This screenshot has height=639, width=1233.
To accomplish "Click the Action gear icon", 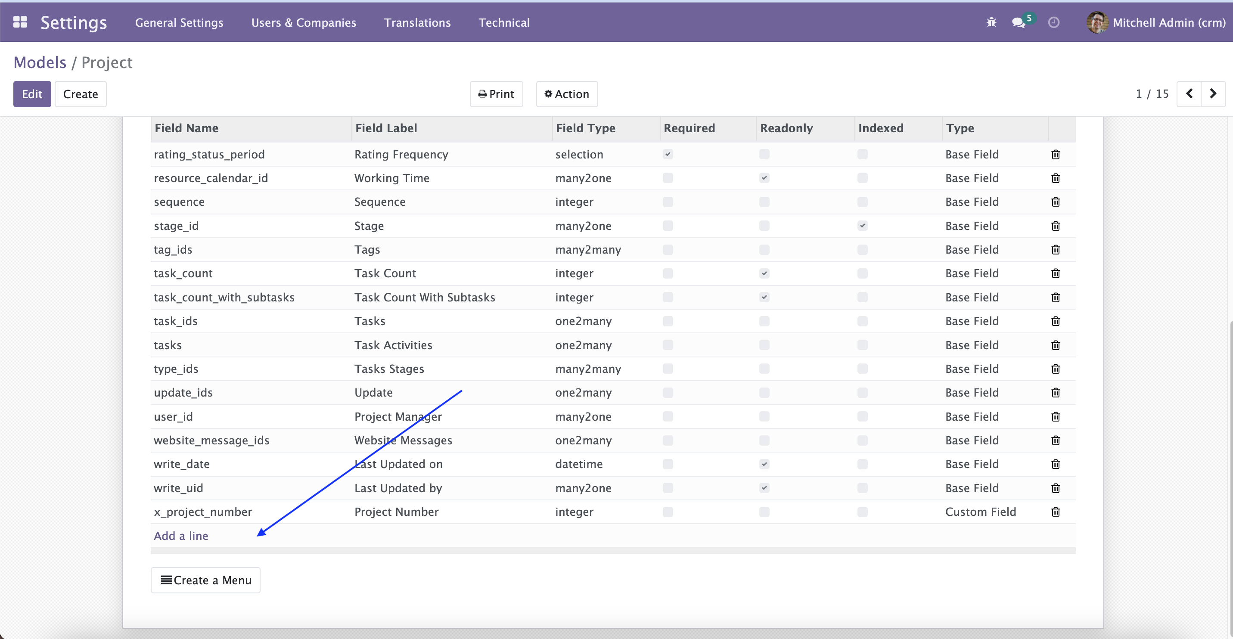I will (548, 93).
